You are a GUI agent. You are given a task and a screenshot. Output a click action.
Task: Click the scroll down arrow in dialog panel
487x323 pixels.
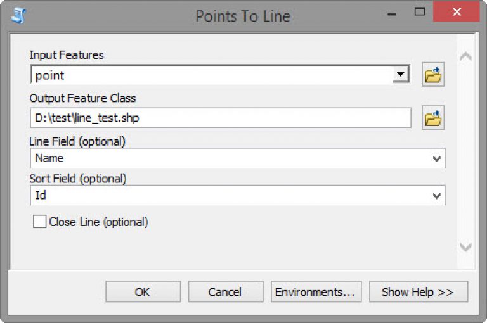coord(465,246)
